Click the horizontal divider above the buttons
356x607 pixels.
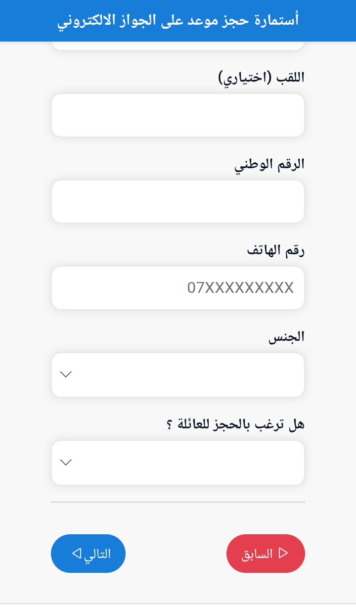(x=178, y=502)
